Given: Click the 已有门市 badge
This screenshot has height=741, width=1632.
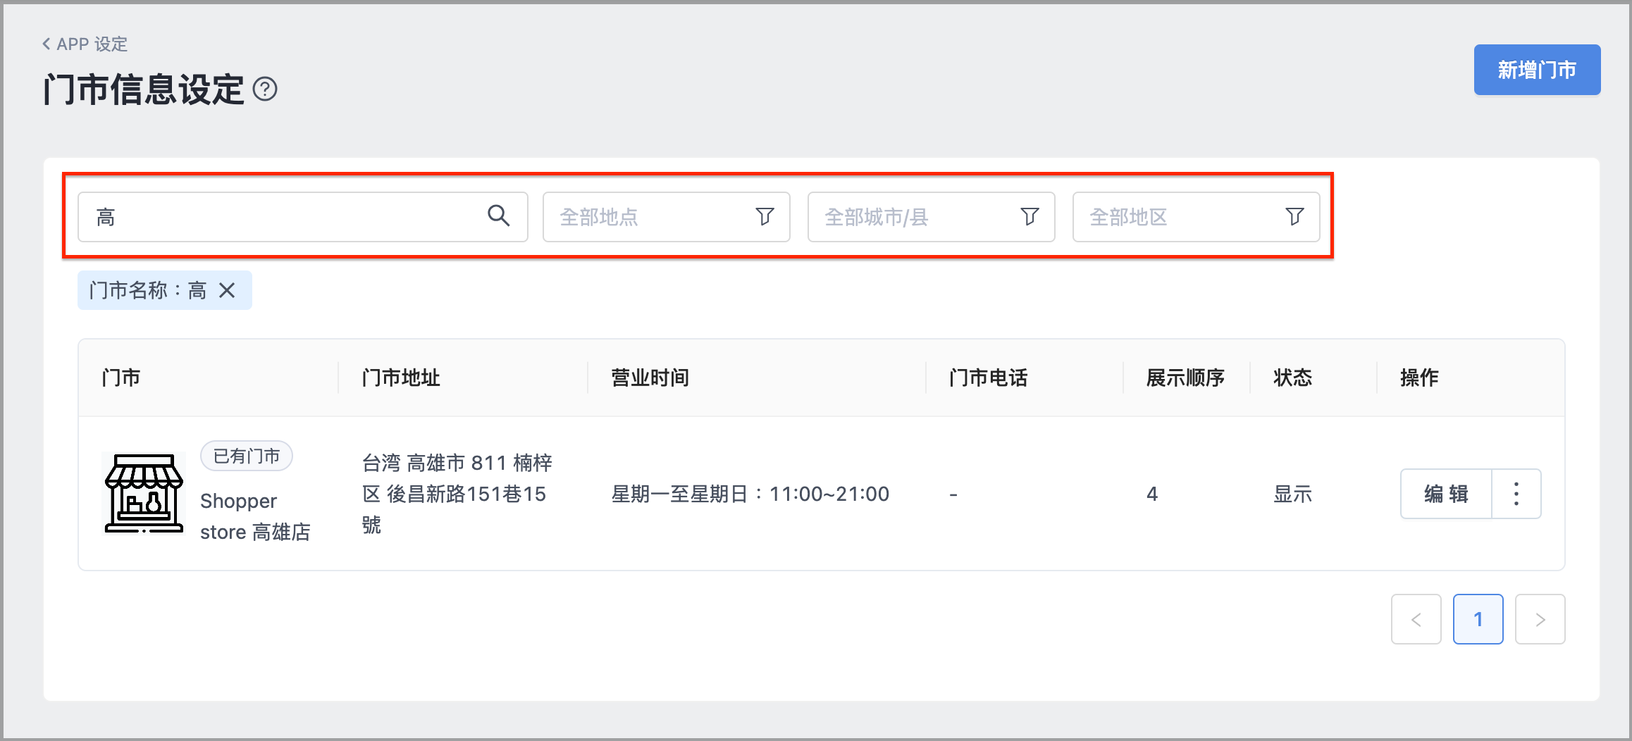Looking at the screenshot, I should click(247, 456).
